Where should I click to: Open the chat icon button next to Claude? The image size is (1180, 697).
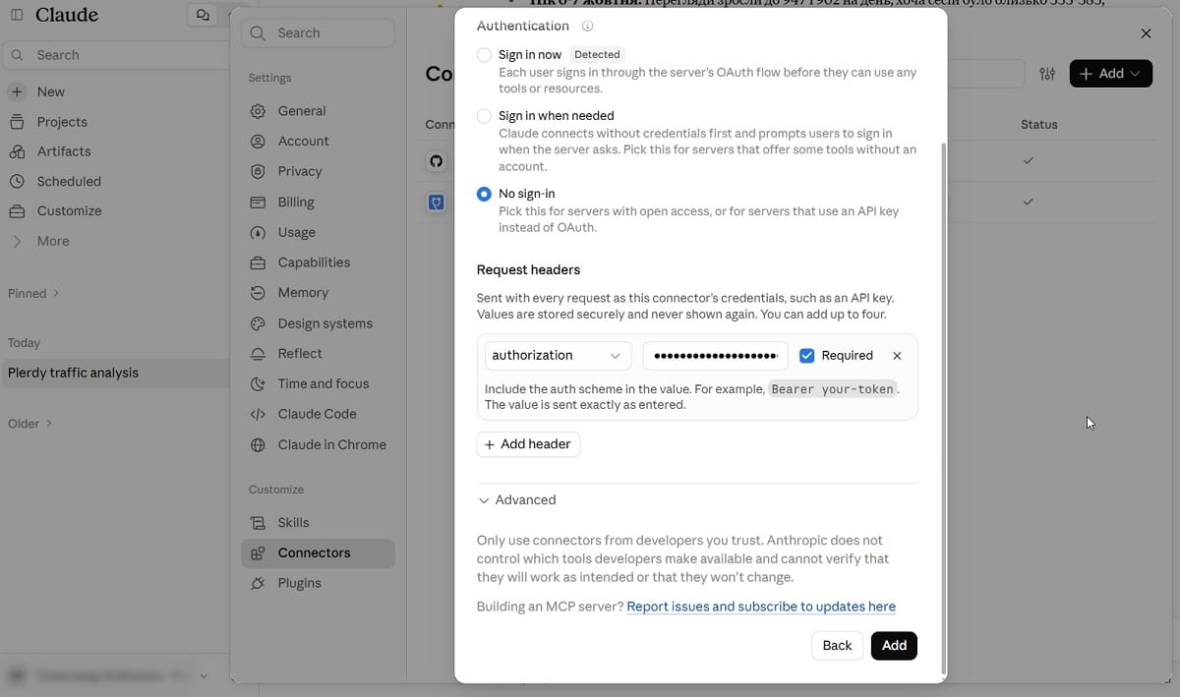(x=203, y=15)
